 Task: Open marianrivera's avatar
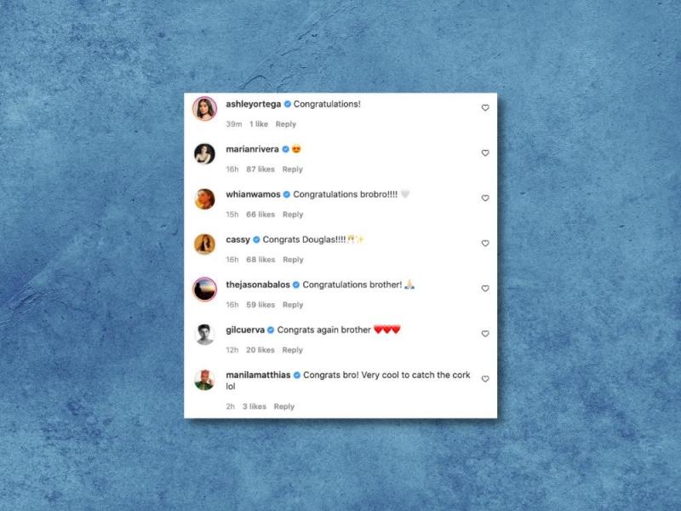coord(204,154)
